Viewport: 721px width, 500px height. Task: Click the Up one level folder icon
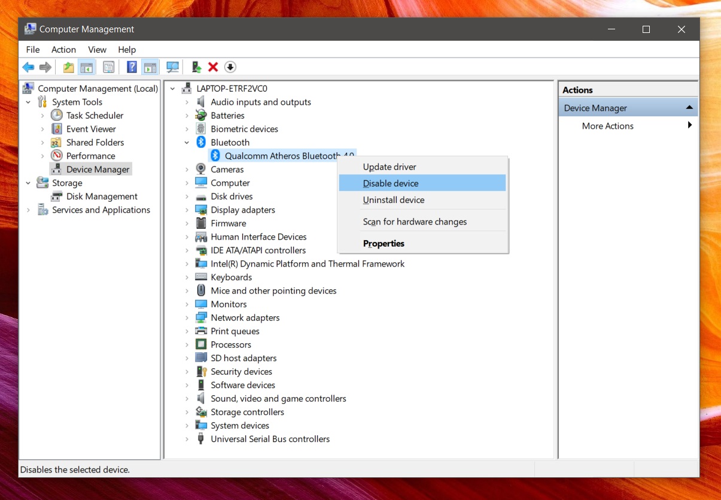pos(69,67)
